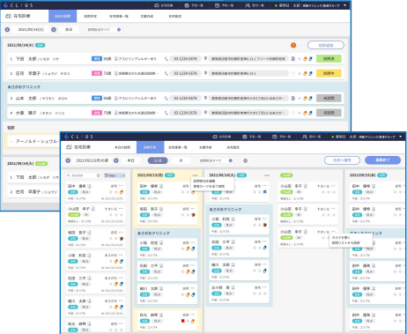
Task: Open the account dropdown arrow in the front window header
Action: (401, 137)
